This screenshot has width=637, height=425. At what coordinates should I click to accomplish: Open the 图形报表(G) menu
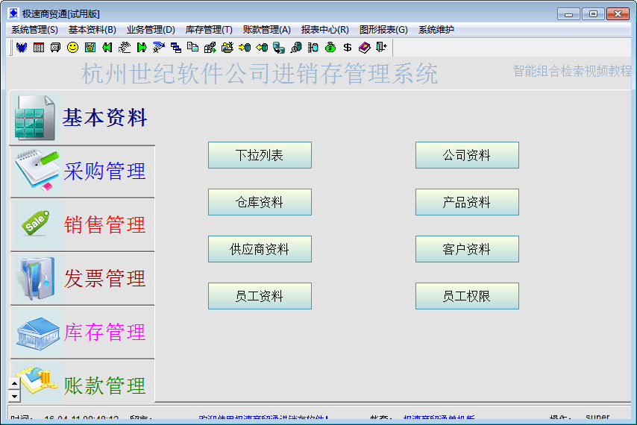tap(383, 30)
